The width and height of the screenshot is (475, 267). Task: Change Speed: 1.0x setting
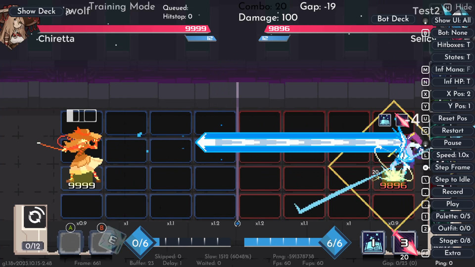[x=453, y=155]
